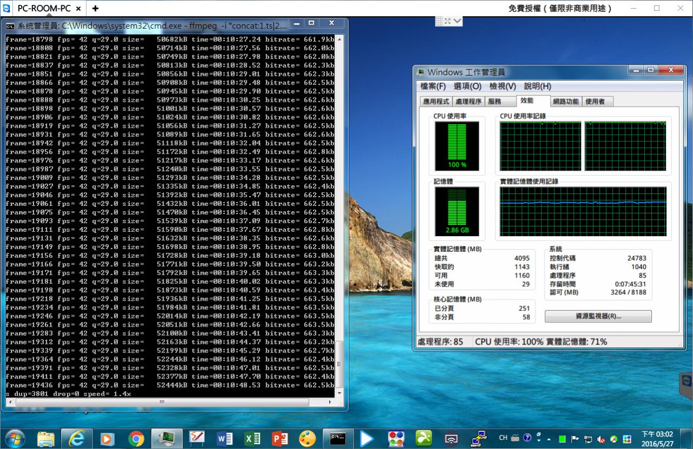Open the Windows Start orb
This screenshot has width=693, height=449.
(x=15, y=438)
